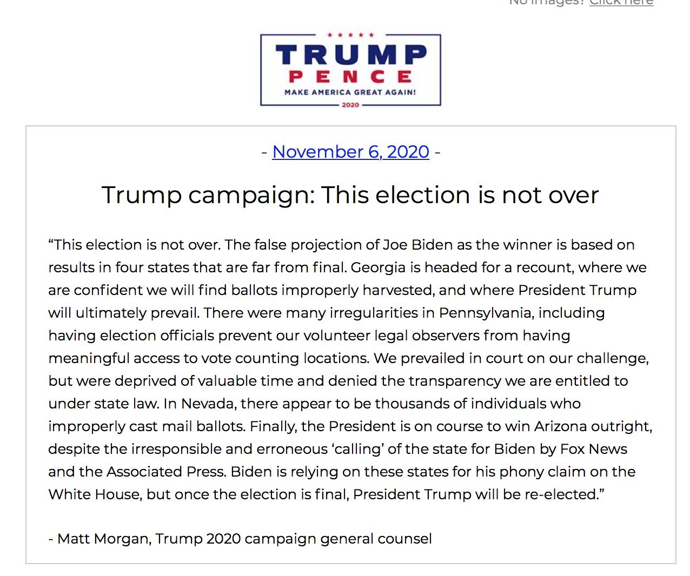
Task: Click the Trump Pence campaign logo
Action: pyautogui.click(x=350, y=70)
